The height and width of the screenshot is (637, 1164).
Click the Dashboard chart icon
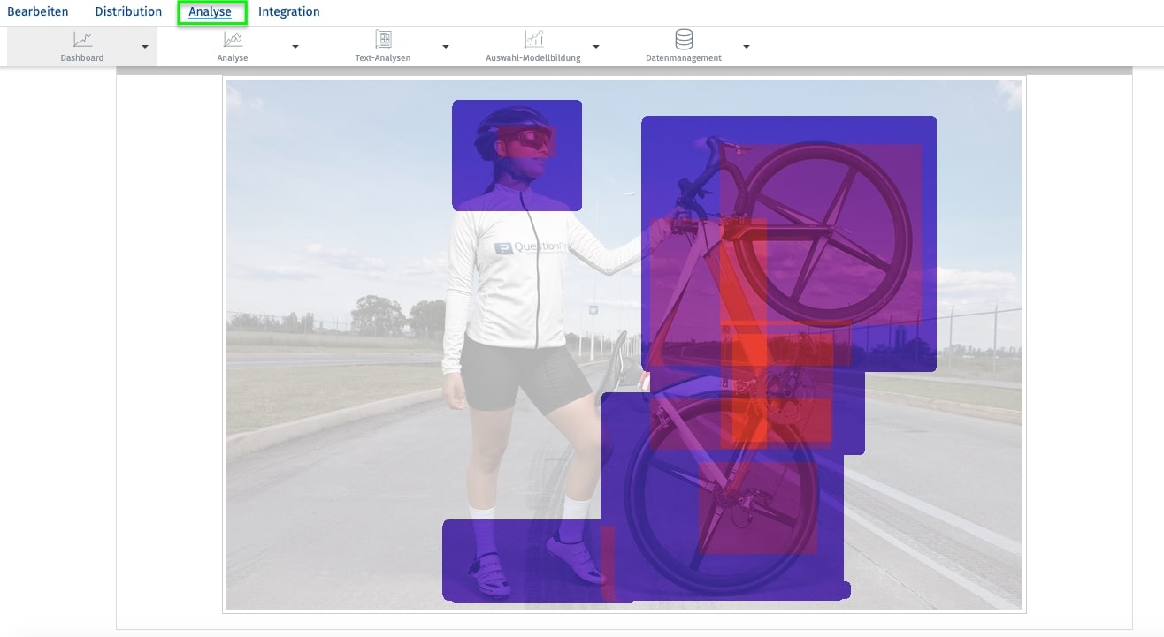(x=82, y=40)
